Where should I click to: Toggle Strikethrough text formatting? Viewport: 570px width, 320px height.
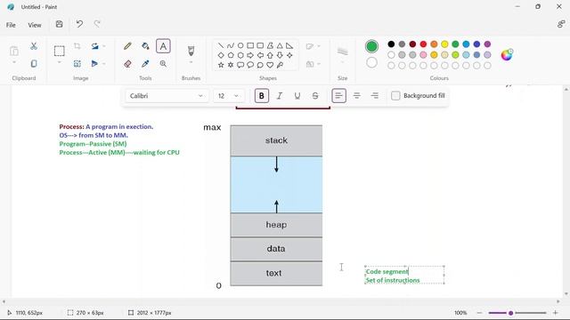click(x=315, y=96)
